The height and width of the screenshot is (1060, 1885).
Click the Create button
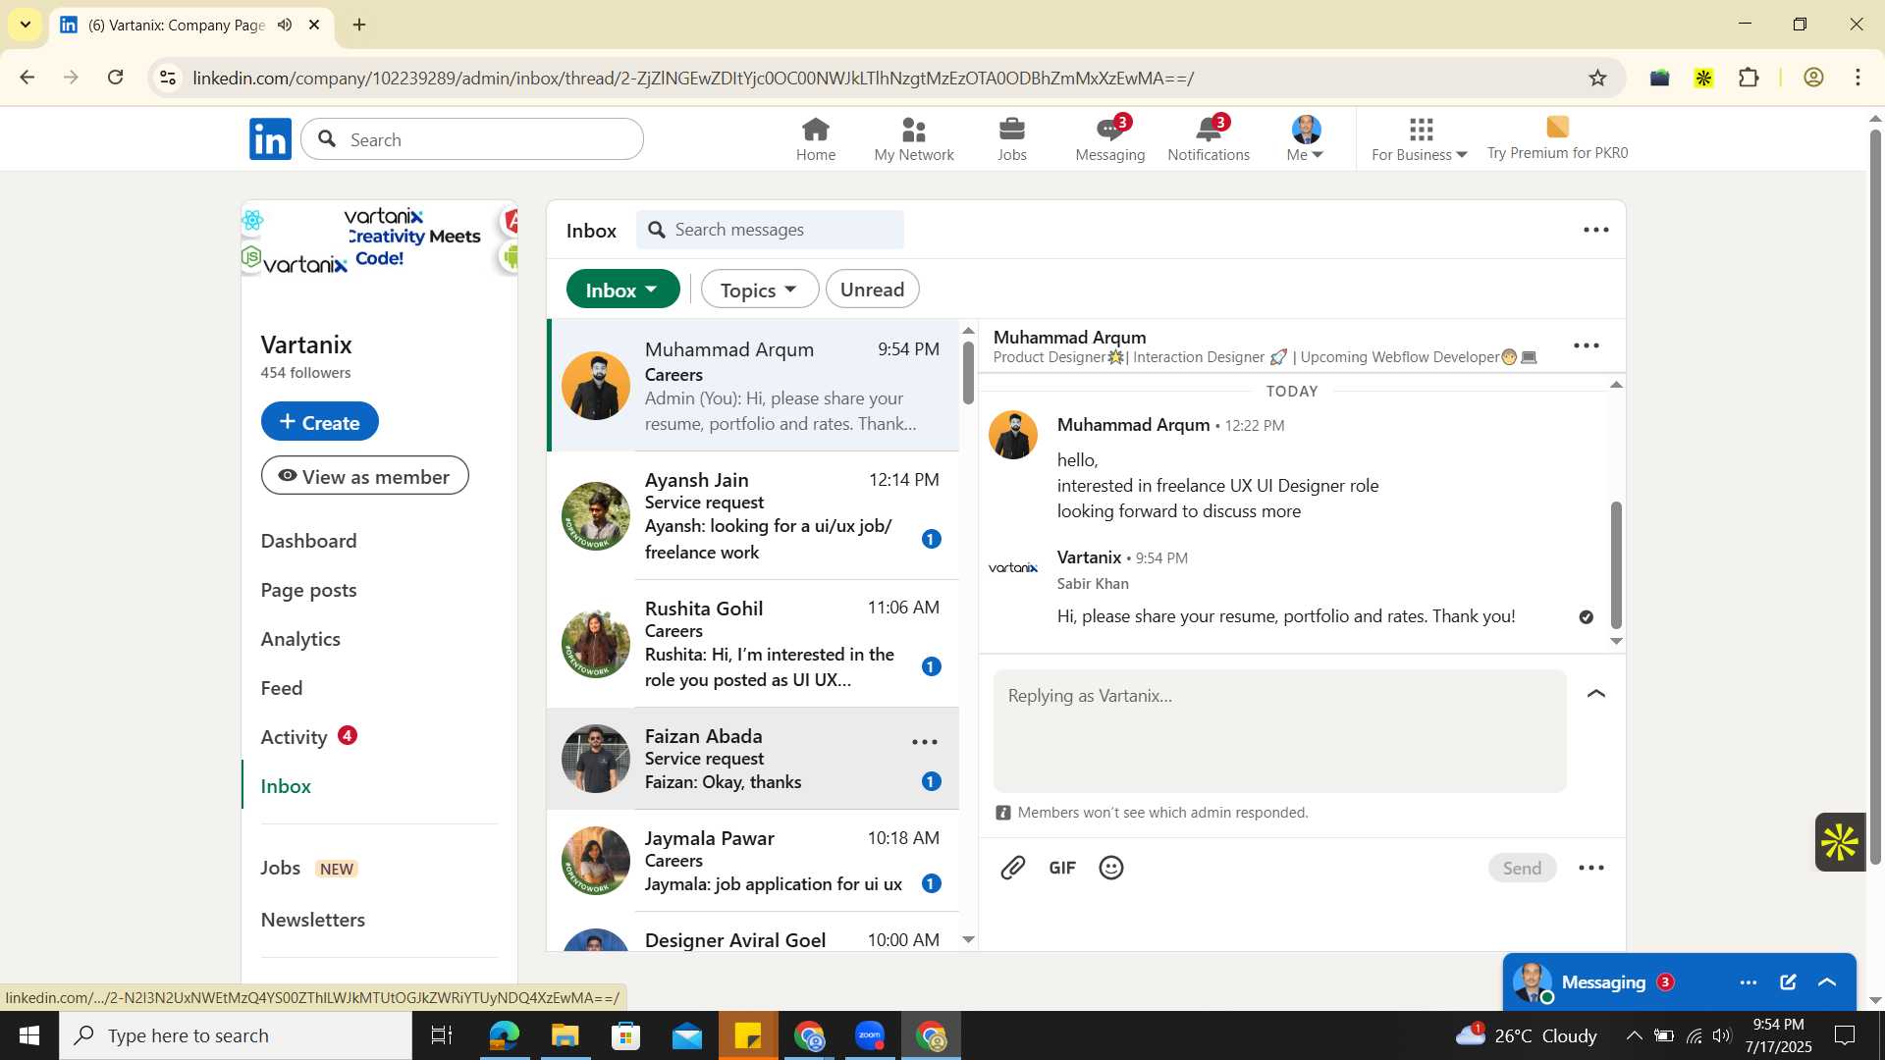320,421
